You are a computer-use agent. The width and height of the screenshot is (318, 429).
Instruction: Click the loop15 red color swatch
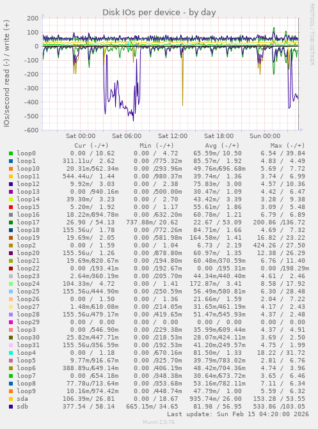click(x=11, y=207)
